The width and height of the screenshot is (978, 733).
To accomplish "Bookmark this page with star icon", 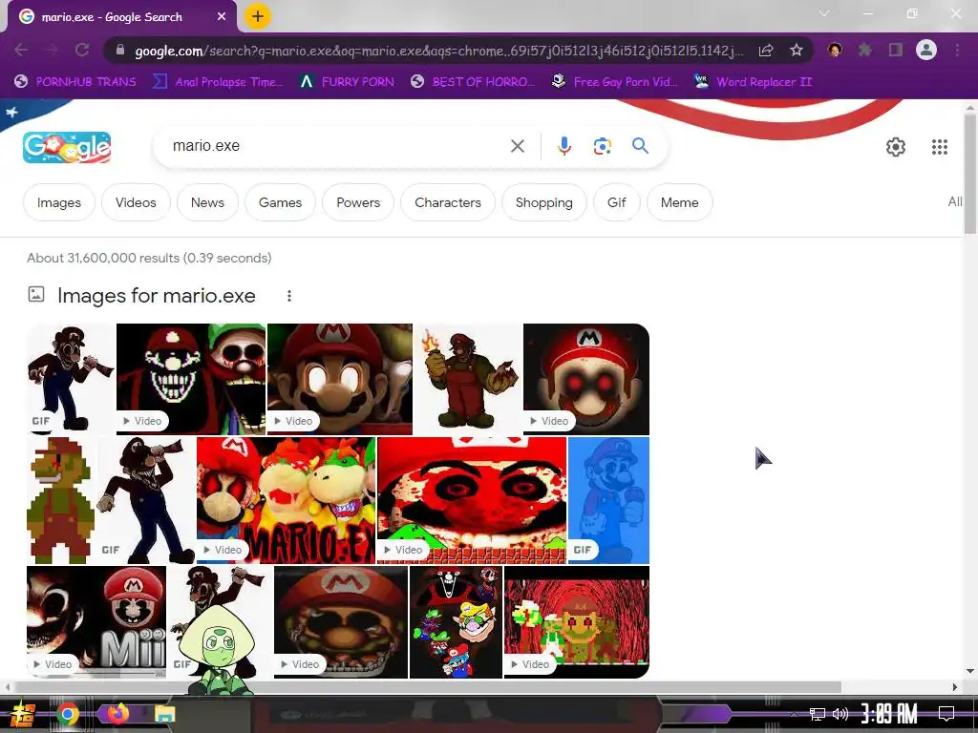I will 797,51.
